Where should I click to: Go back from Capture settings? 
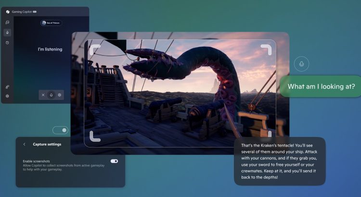tap(25, 144)
